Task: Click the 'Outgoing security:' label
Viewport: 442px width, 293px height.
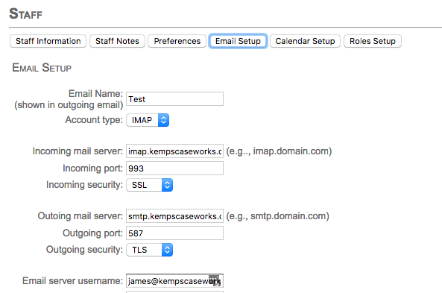Action: [x=84, y=250]
